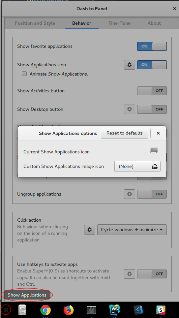
Task: Open WebStorm from taskbar
Action: coord(114,310)
